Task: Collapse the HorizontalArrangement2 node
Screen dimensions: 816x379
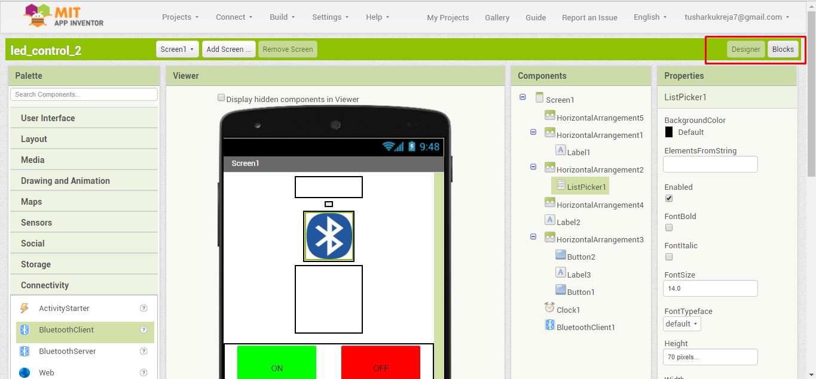Action: click(x=533, y=167)
